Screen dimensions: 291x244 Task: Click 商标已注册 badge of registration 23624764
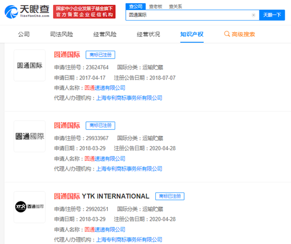click(x=101, y=55)
